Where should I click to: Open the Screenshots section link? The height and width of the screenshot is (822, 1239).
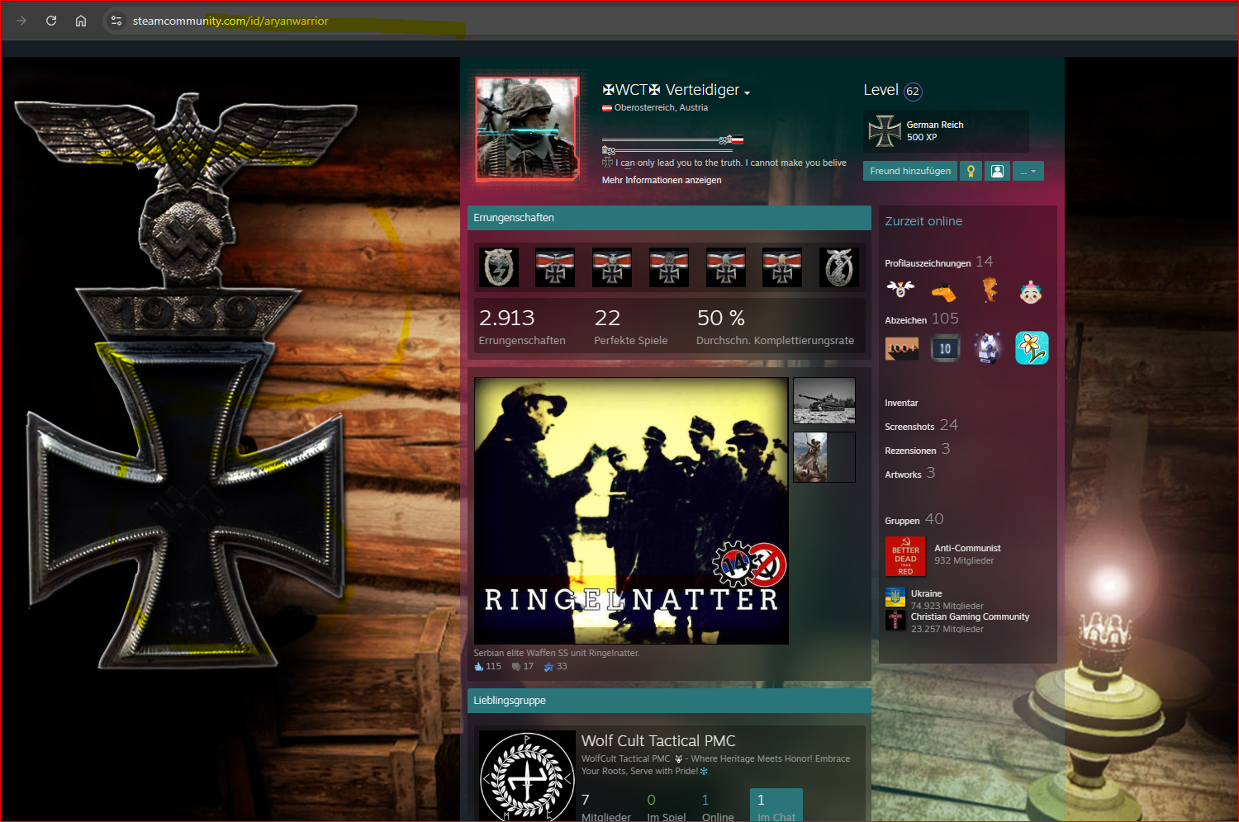click(x=909, y=427)
